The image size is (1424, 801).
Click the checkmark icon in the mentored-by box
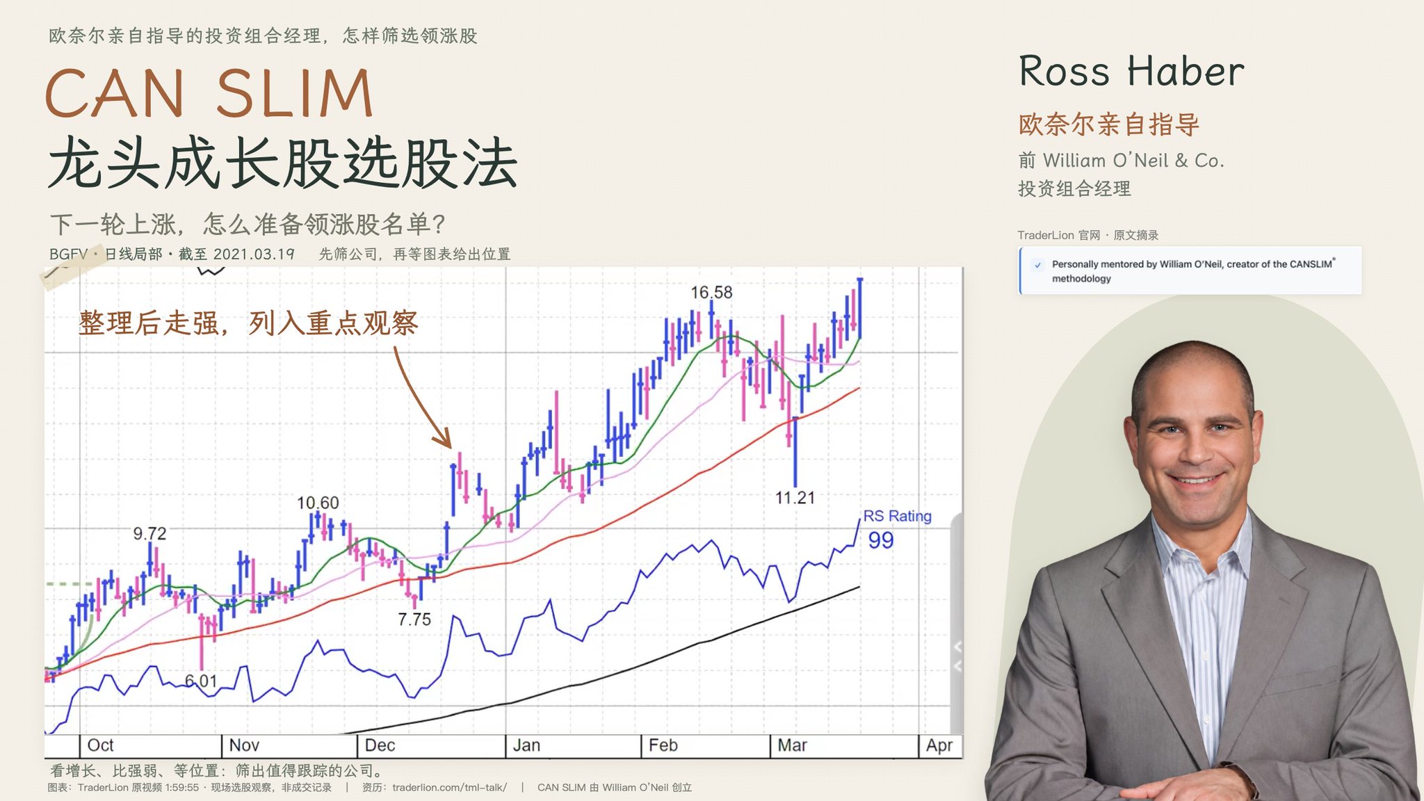[x=1037, y=265]
